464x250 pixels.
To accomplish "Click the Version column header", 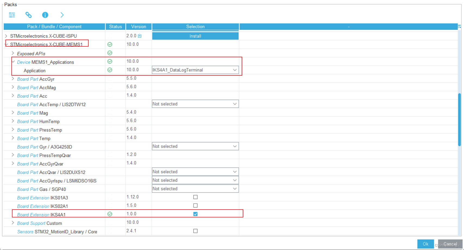I will [139, 27].
